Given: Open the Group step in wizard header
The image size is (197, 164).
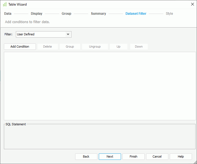Looking at the screenshot, I should click(67, 14).
